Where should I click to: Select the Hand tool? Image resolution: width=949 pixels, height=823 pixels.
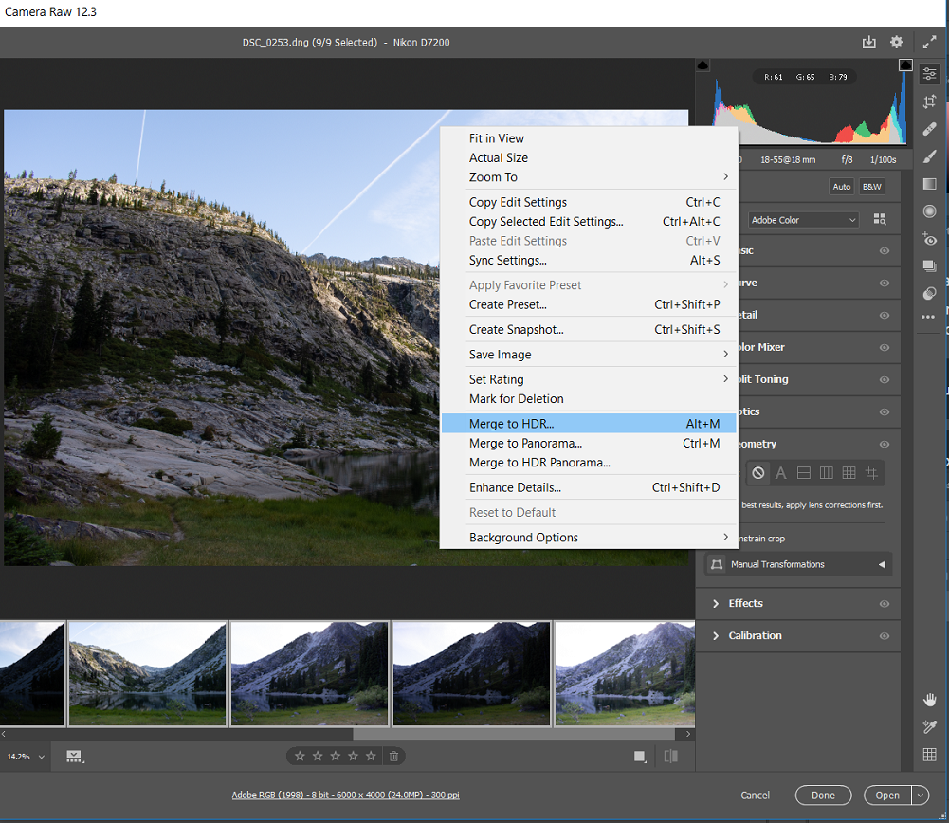point(929,700)
